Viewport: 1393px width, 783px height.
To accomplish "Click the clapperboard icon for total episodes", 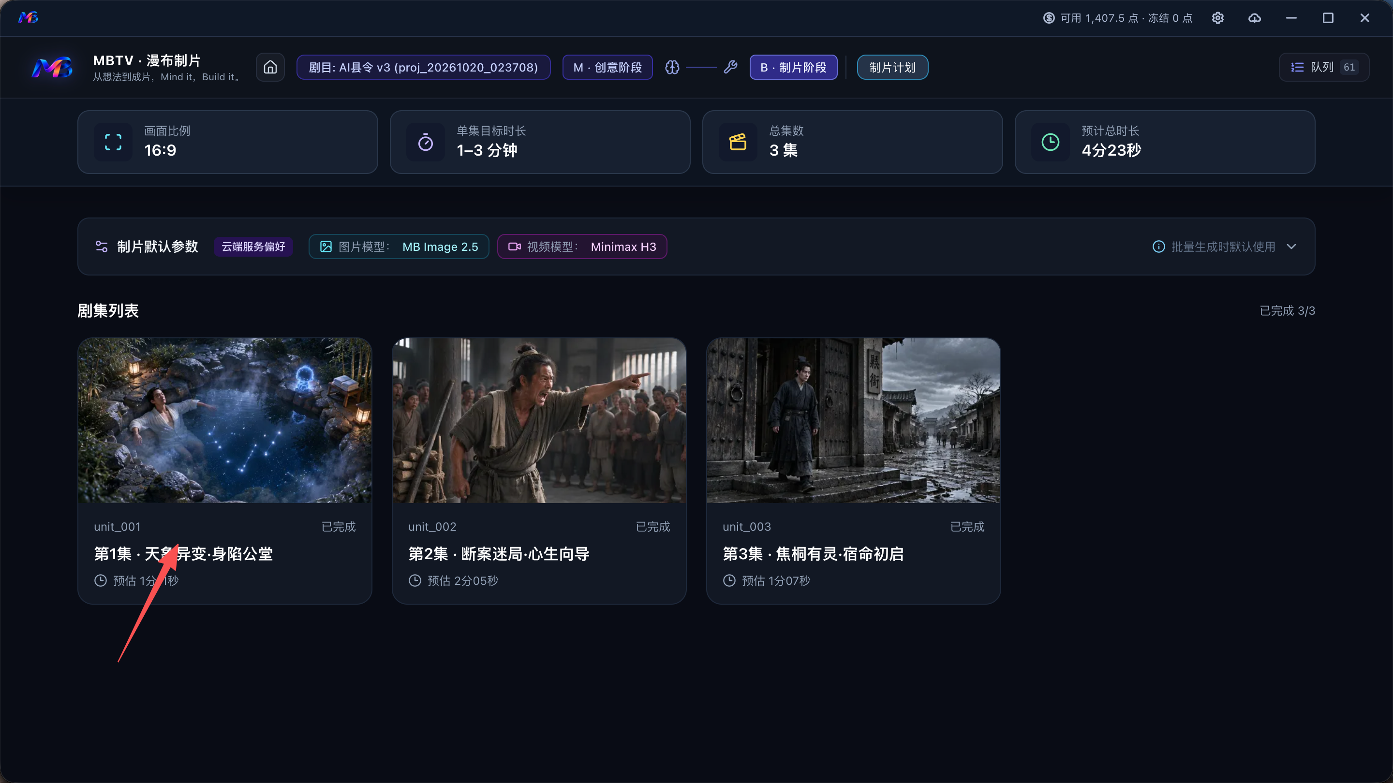I will 738,142.
